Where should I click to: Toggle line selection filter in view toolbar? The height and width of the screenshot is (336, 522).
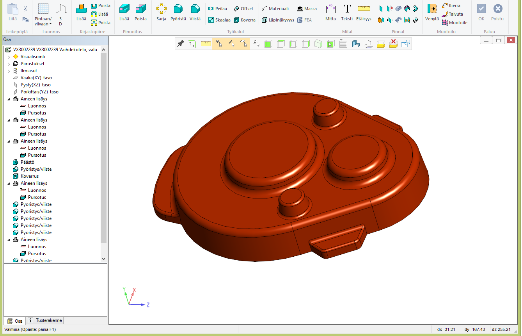(x=232, y=44)
